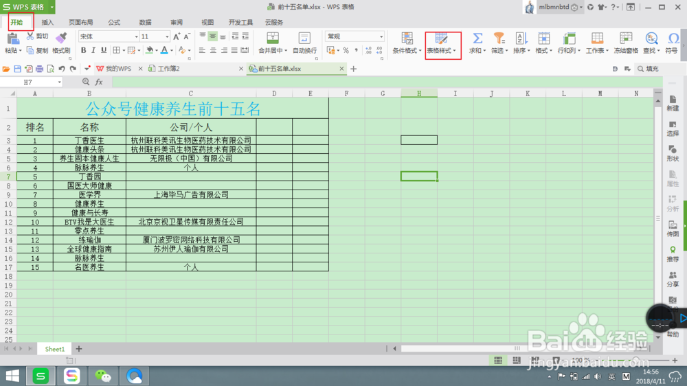Click the Symbol (符号) omega icon
The width and height of the screenshot is (687, 386).
point(673,38)
